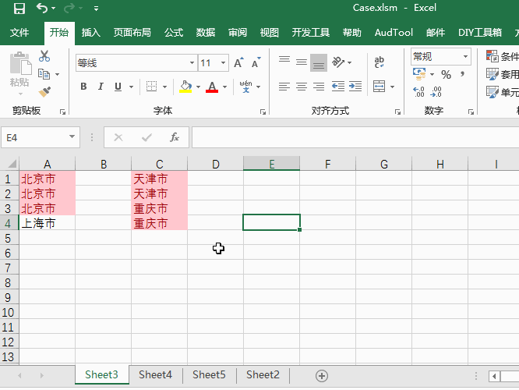Screen dimensions: 519x390
Task: Open the font size dropdown showing 11
Action: pos(224,63)
